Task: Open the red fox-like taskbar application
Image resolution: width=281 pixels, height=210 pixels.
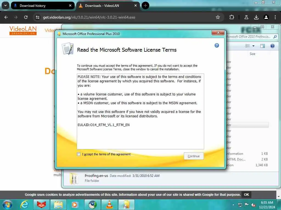Action: [x=41, y=205]
